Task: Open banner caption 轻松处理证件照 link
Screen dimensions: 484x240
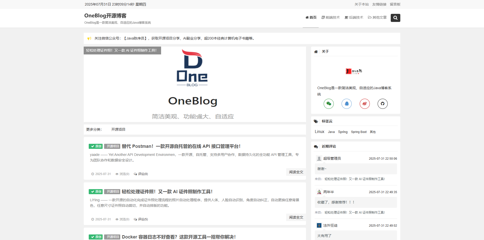Action: tap(122, 50)
